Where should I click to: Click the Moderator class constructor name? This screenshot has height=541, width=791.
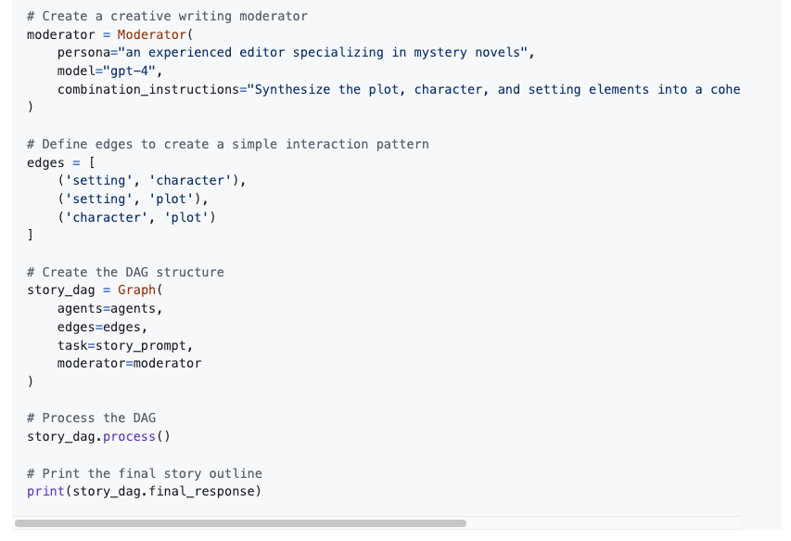point(152,34)
